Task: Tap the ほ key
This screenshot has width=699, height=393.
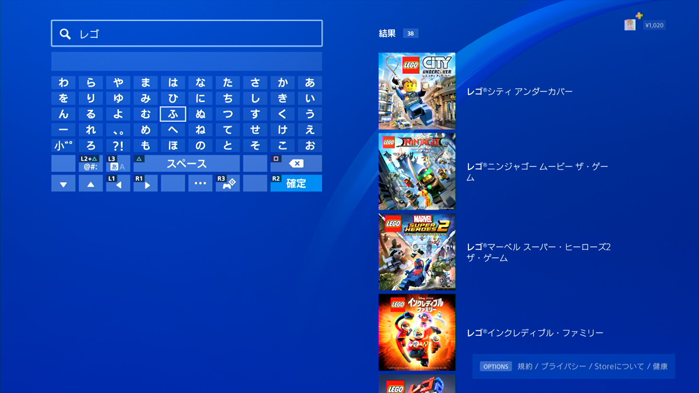Action: (x=173, y=146)
